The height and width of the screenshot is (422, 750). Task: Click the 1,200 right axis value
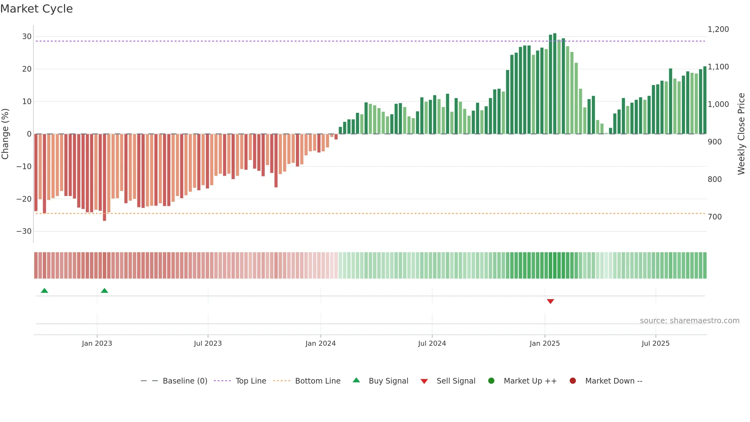point(718,29)
